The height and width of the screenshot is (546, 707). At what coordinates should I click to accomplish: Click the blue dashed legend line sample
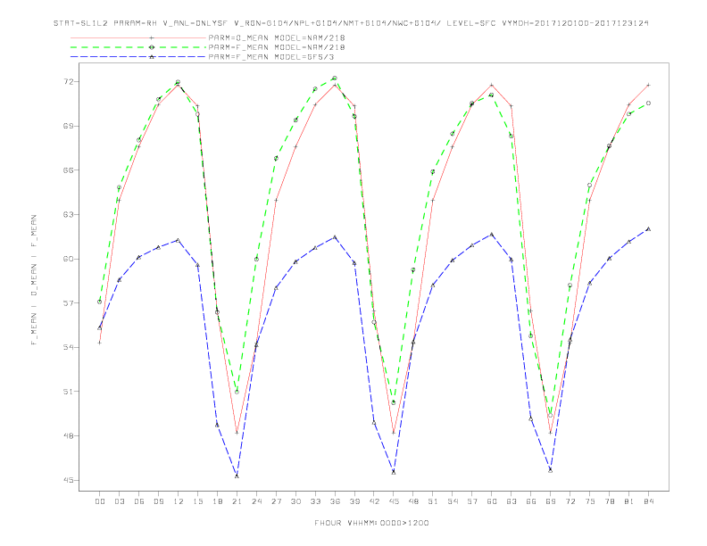pos(138,57)
